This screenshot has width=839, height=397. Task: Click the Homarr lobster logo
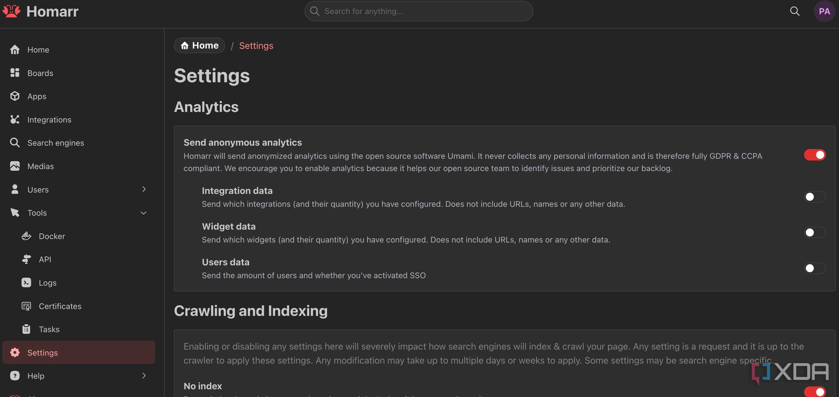coord(11,11)
